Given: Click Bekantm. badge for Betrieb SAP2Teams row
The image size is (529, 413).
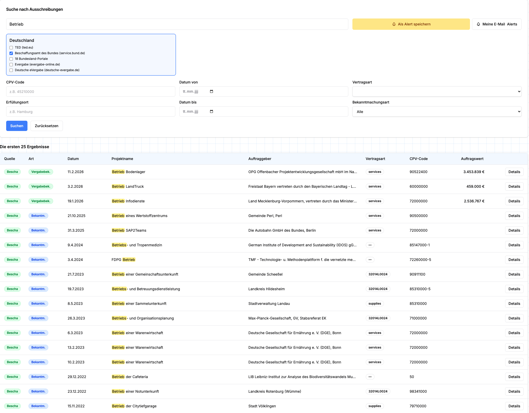Looking at the screenshot, I should tap(38, 230).
